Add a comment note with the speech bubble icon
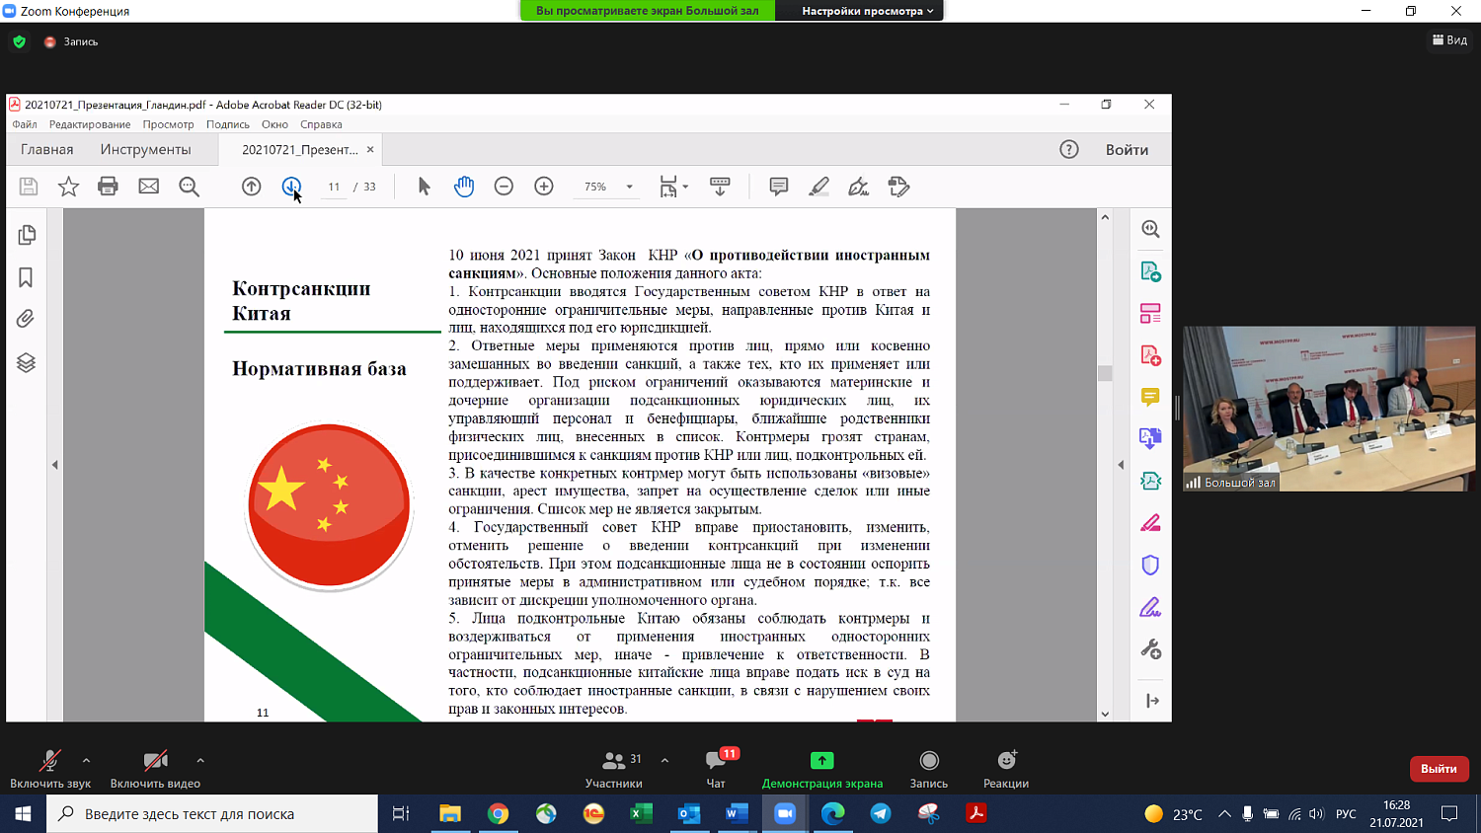Screen dimensions: 1481x833 (779, 187)
